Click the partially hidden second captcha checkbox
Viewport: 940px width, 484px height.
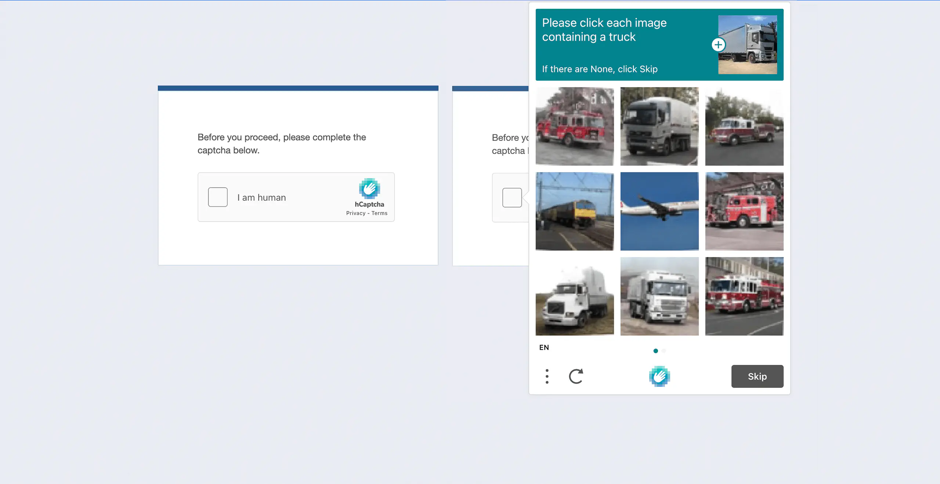[512, 197]
